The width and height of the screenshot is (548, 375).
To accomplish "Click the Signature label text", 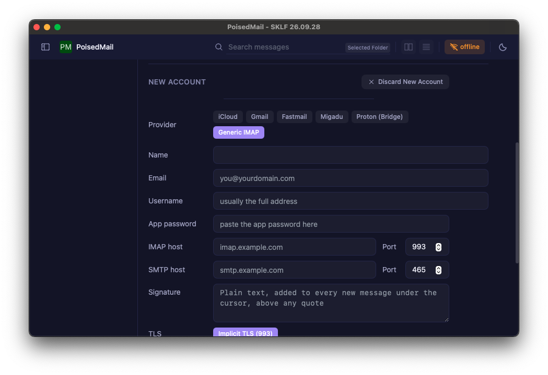I will pyautogui.click(x=164, y=292).
